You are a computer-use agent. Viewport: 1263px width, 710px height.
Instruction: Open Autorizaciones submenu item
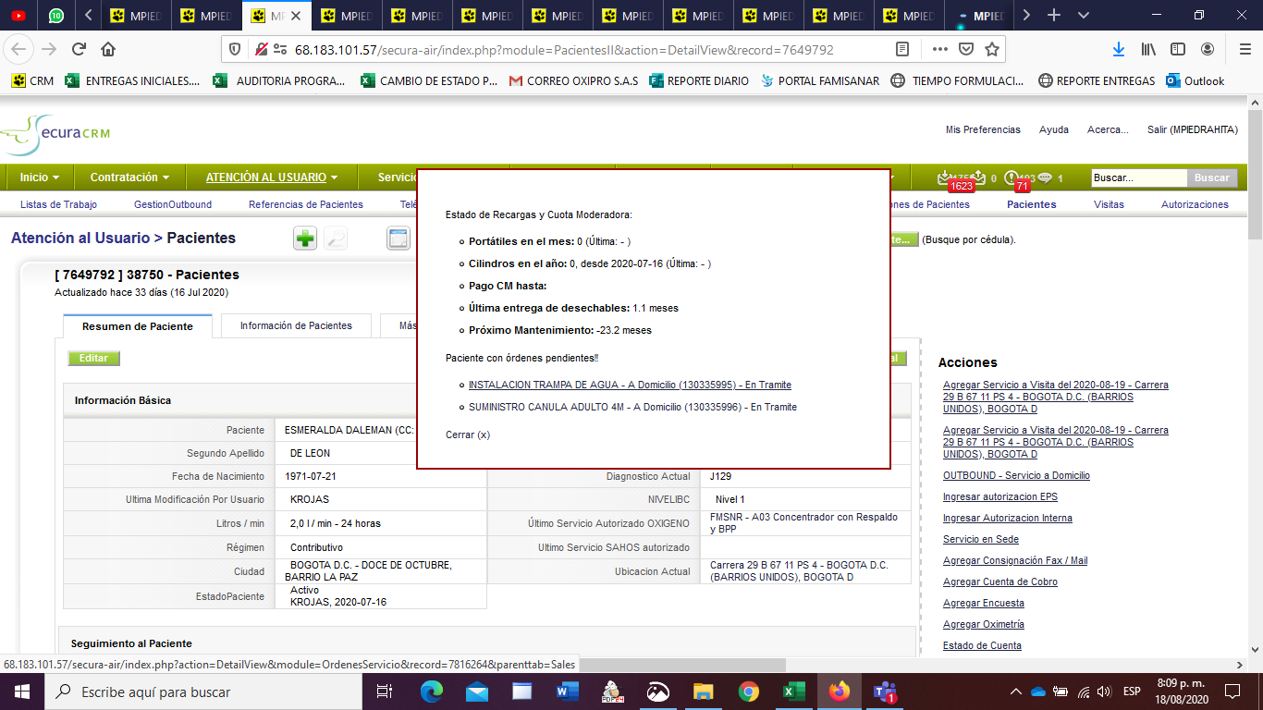[1195, 204]
